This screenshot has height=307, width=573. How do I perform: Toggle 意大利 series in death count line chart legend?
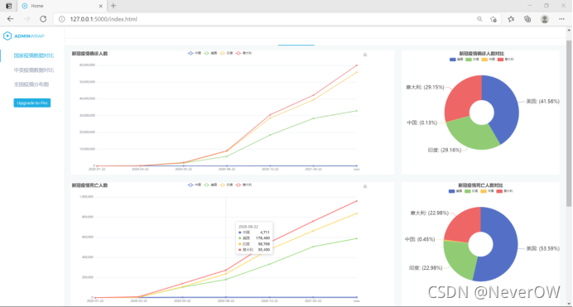click(x=243, y=185)
